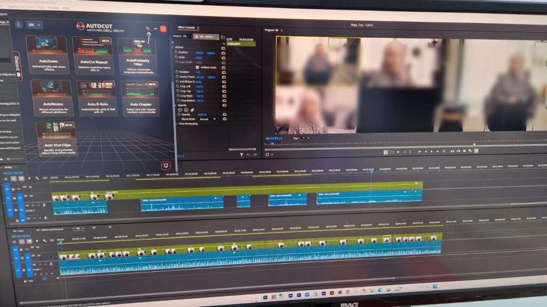Click the pin stay-on-top icon in AutoCut
Image resolution: width=547 pixels, height=307 pixels.
(x=146, y=28)
